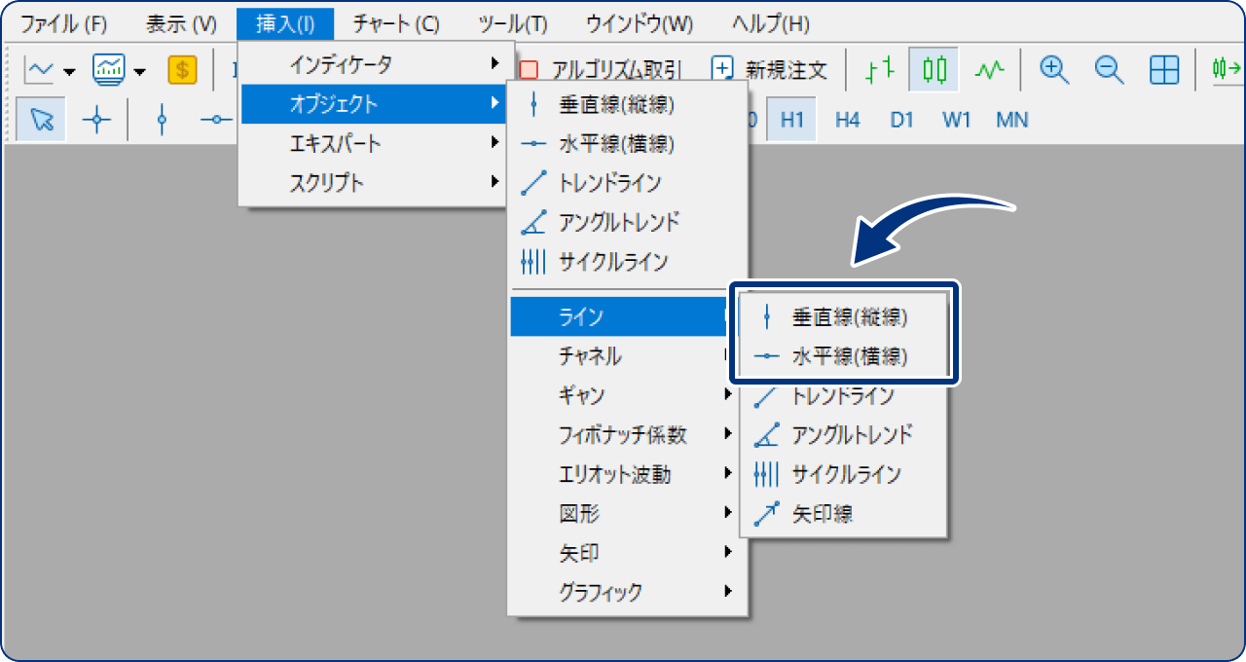This screenshot has height=662, width=1246.
Task: Select the crosshair tool
Action: 95,120
